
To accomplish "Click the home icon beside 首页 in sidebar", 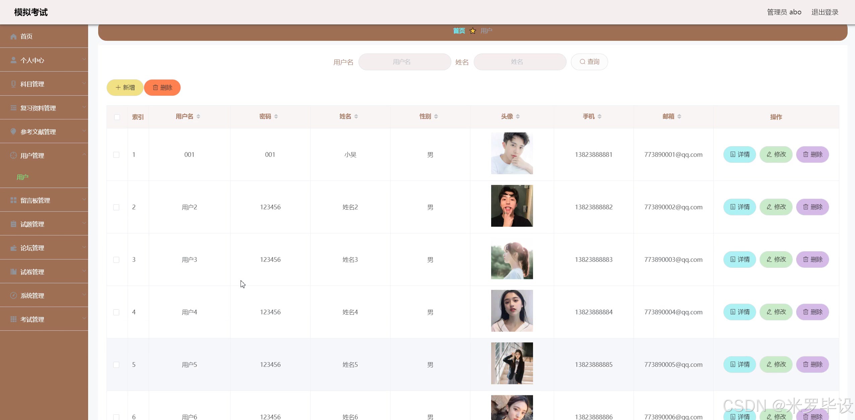I will [x=13, y=36].
